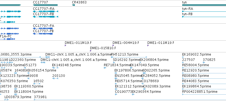226x101 pixels.
Task: Select the CG17707-PA protein feature
Action: pyautogui.click(x=43, y=28)
